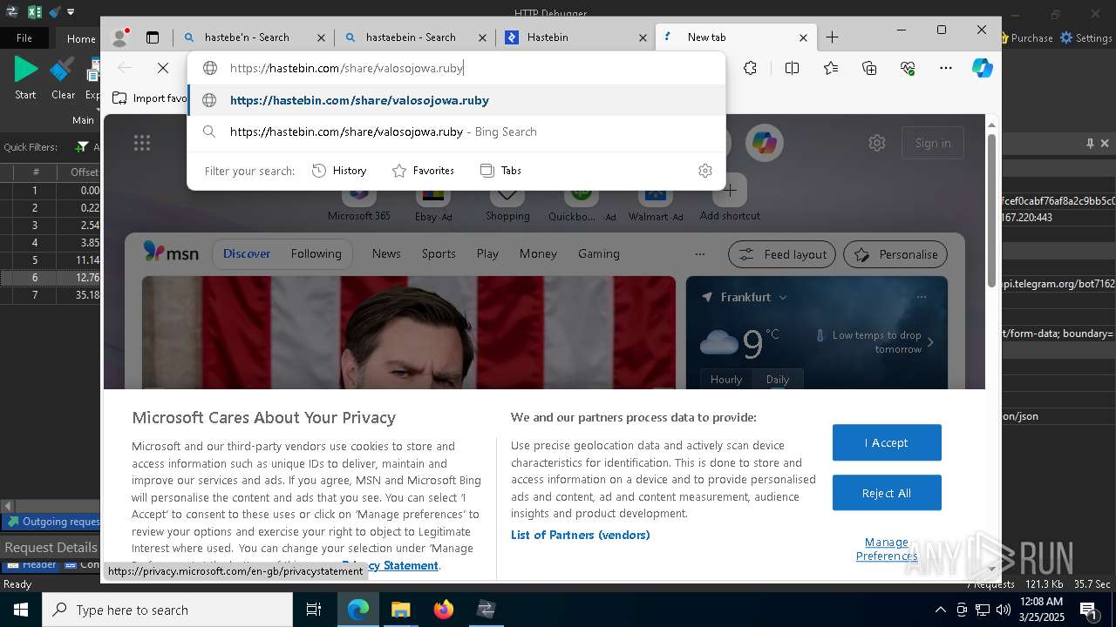Filter search by History
Viewport: 1116px width, 627px height.
(340, 171)
